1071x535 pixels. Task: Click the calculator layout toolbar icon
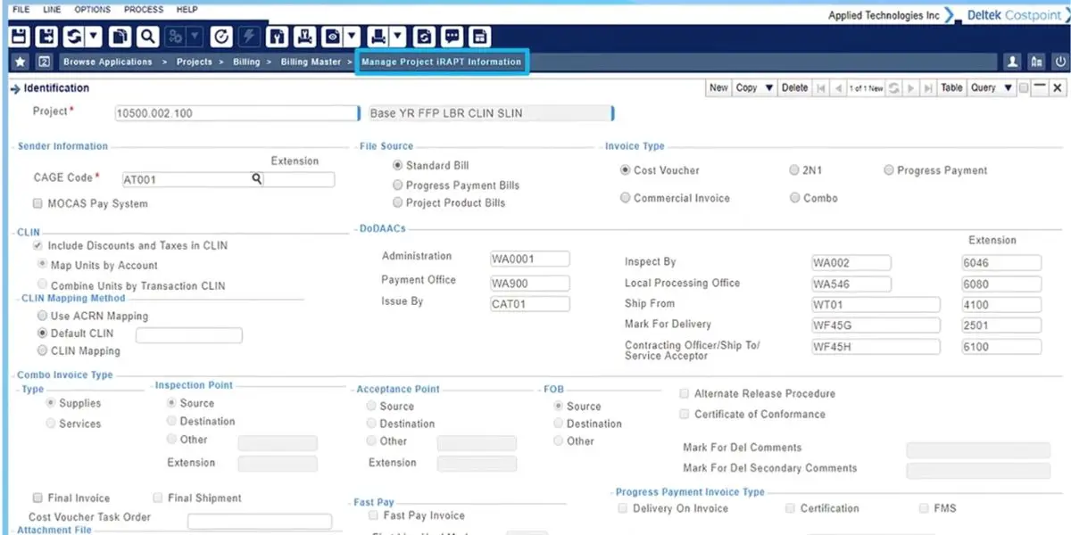click(480, 37)
